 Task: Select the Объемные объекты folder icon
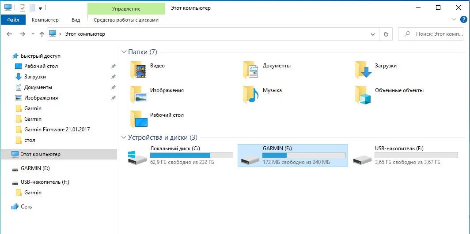[x=363, y=94]
